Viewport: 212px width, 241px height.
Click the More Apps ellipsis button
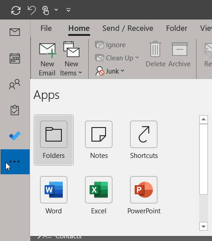point(15,162)
